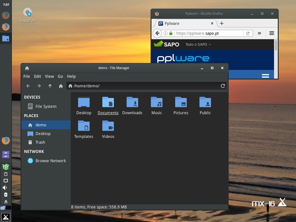Screen dimensions: 296x222
Task: Open the Templates folder
Action: tap(83, 126)
